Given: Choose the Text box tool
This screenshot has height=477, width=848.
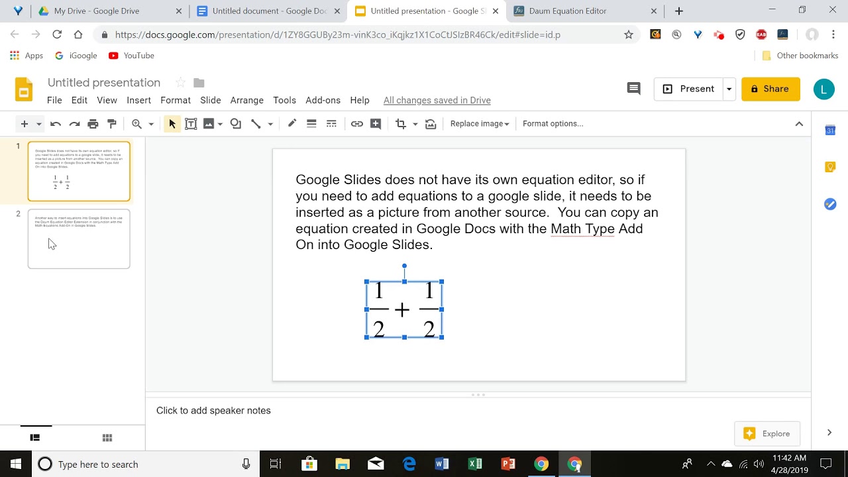Looking at the screenshot, I should click(191, 124).
